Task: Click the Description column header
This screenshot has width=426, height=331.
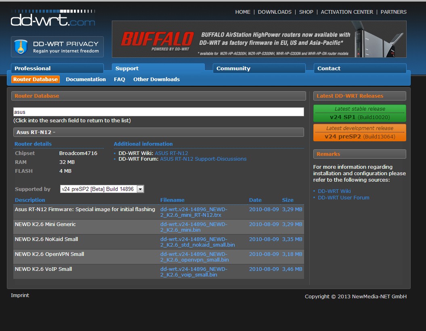Action: click(30, 200)
